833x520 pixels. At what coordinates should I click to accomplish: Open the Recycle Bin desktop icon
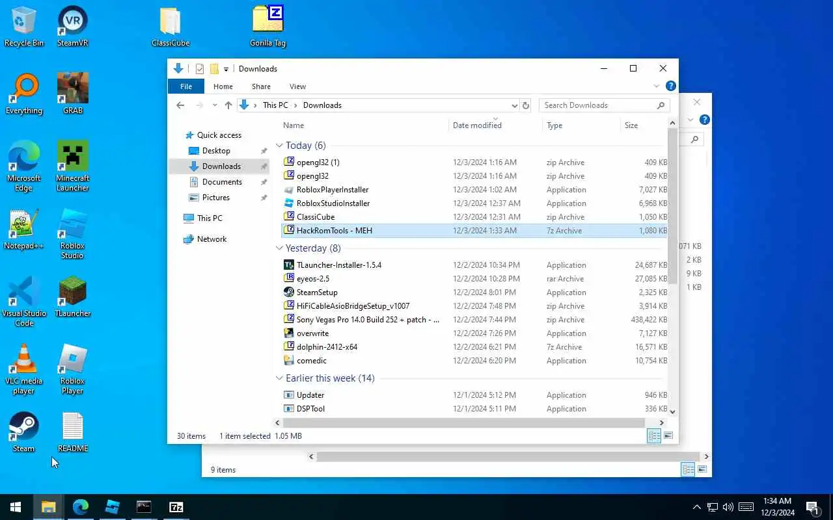click(23, 27)
